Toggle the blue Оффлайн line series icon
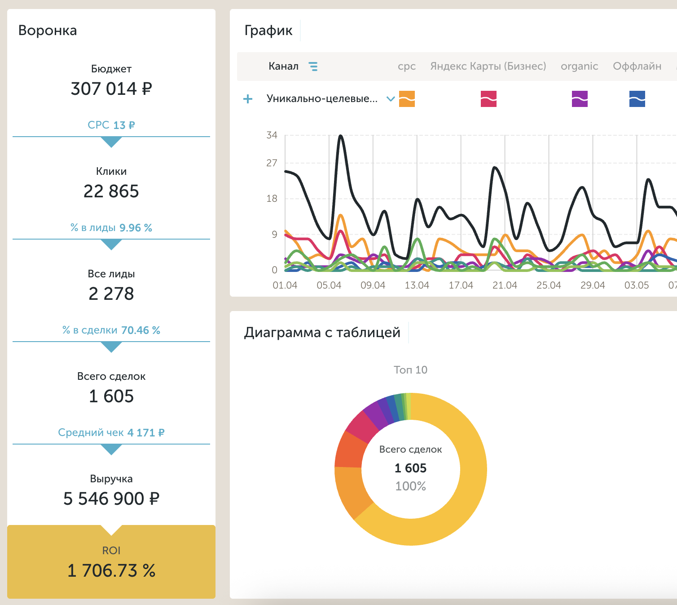This screenshot has width=677, height=605. (637, 99)
